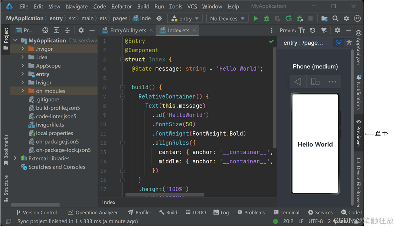Open the File menu

tap(24, 6)
